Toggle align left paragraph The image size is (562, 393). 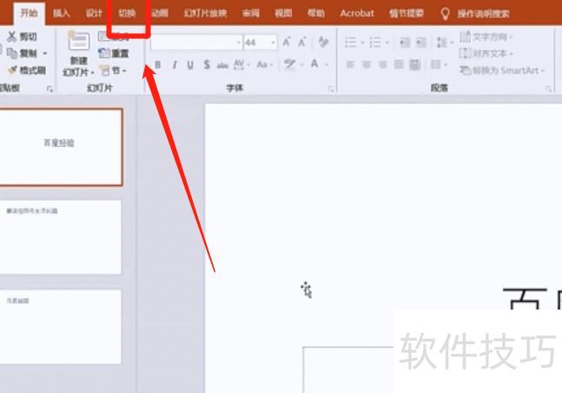pyautogui.click(x=350, y=64)
